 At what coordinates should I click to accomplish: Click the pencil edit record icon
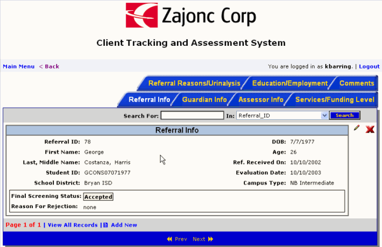coord(357,128)
